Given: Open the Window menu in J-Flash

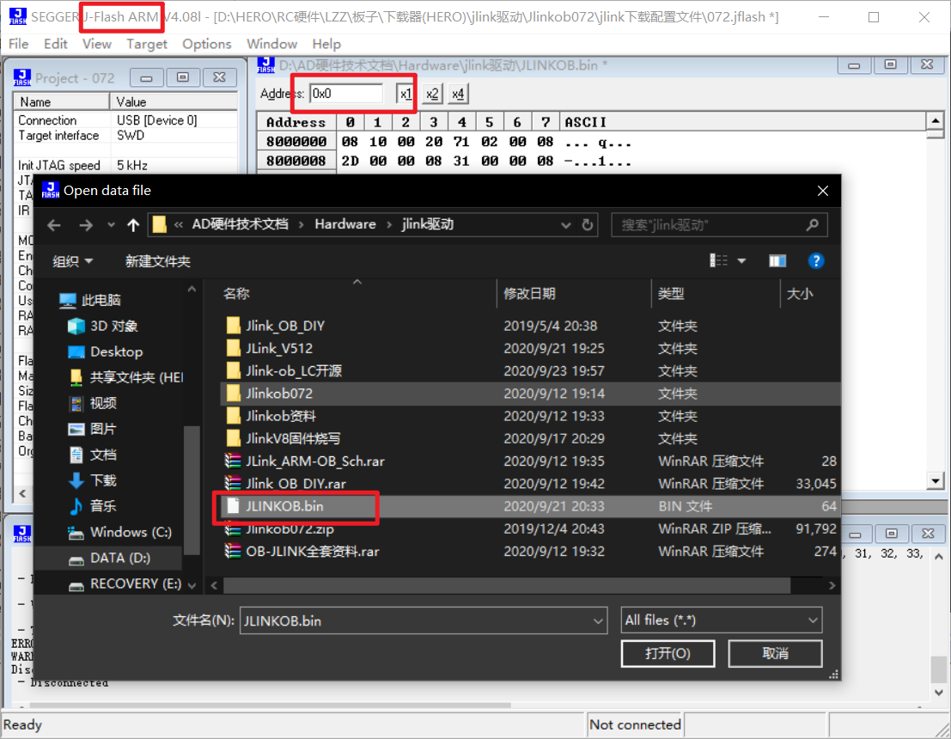Looking at the screenshot, I should coord(271,44).
